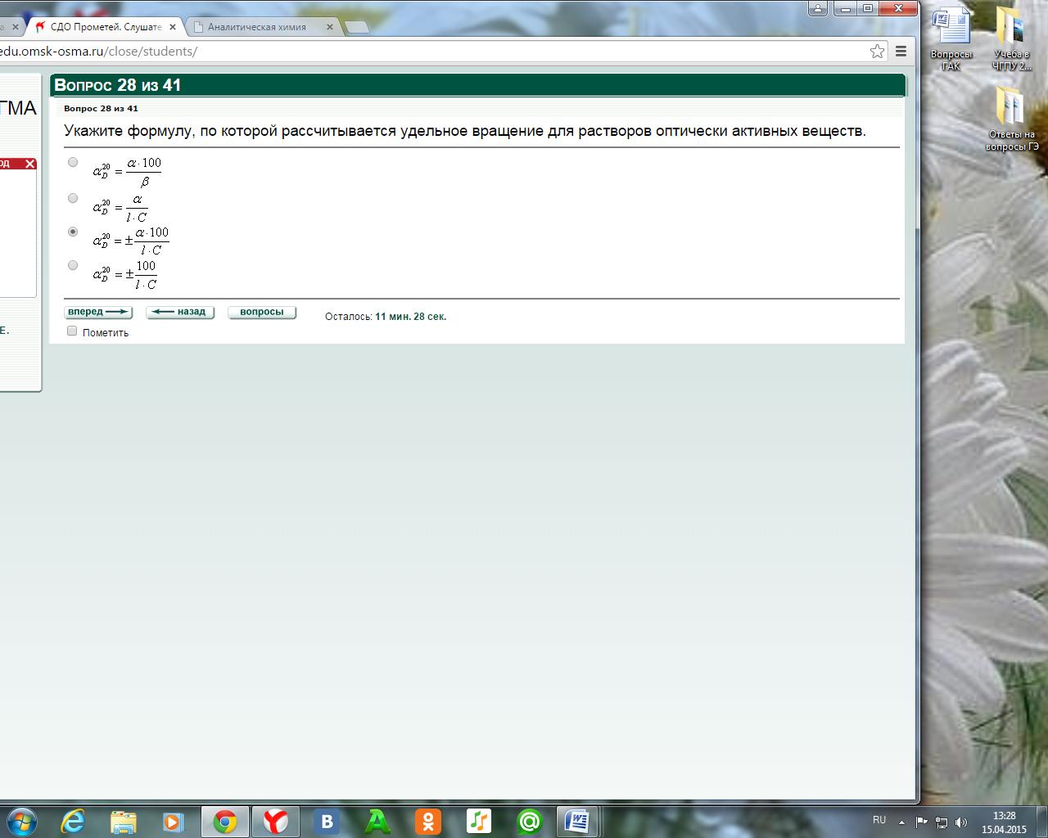1048x838 pixels.
Task: Open the VKontakte taskbar icon
Action: (327, 821)
